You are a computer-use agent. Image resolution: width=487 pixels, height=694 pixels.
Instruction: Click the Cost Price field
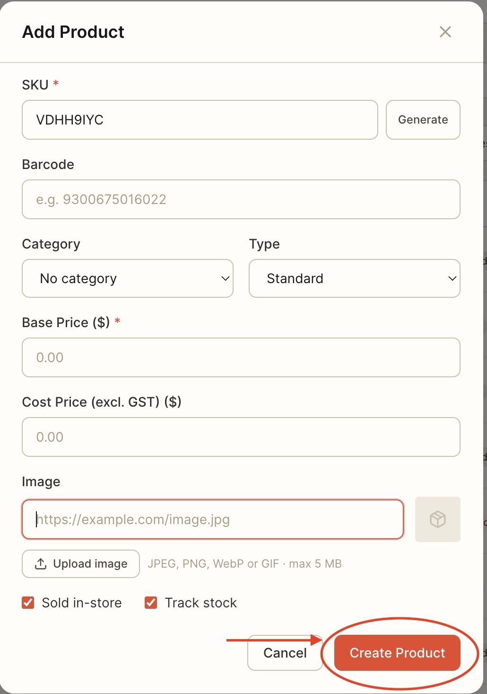pos(241,437)
